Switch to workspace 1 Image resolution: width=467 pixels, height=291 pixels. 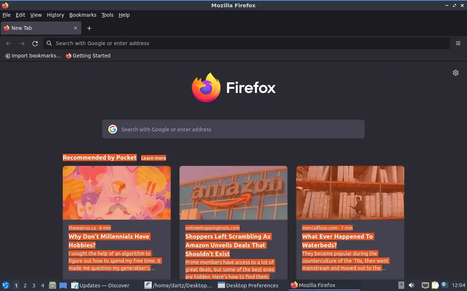(16, 286)
